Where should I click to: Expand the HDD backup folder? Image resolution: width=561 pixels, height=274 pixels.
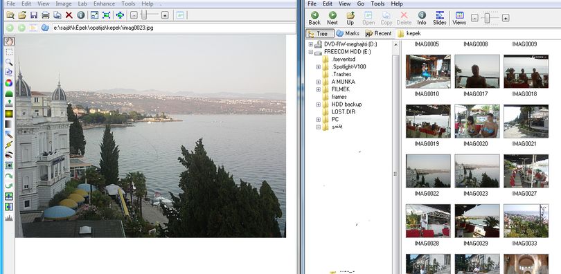[x=318, y=104]
